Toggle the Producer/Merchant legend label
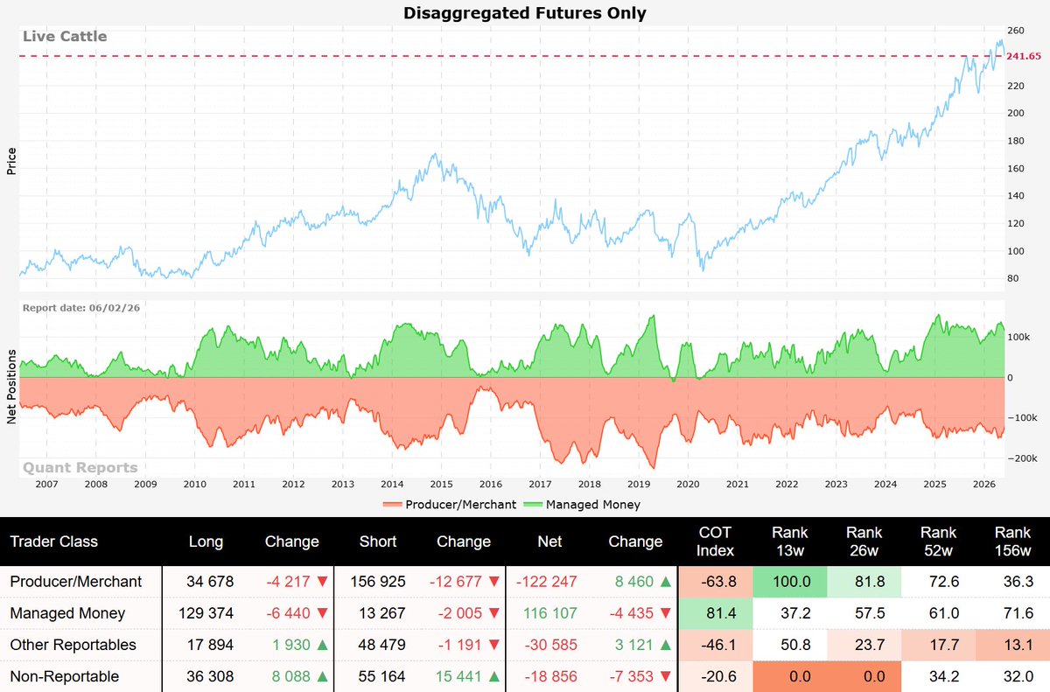Viewport: 1050px width, 692px height. tap(463, 505)
